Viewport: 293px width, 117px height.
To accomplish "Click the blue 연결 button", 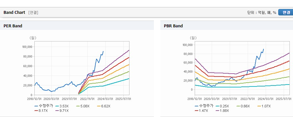I will pos(286,12).
